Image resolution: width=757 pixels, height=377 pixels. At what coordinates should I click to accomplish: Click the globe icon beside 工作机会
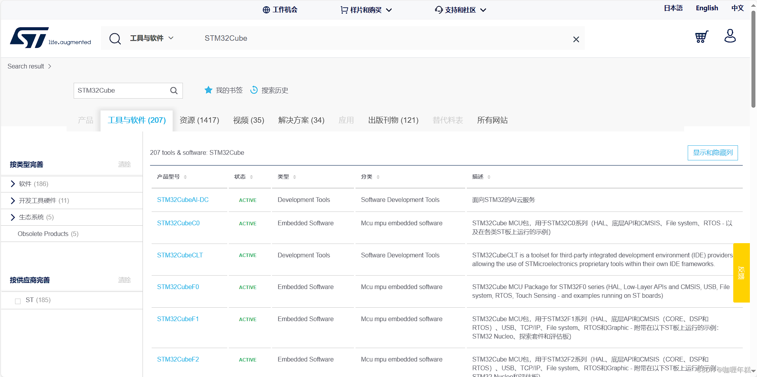coord(266,10)
